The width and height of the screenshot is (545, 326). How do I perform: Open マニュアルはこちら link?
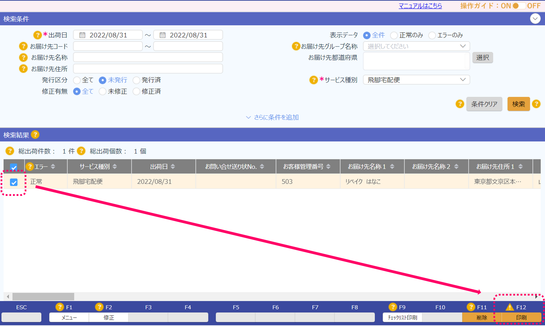(x=420, y=6)
